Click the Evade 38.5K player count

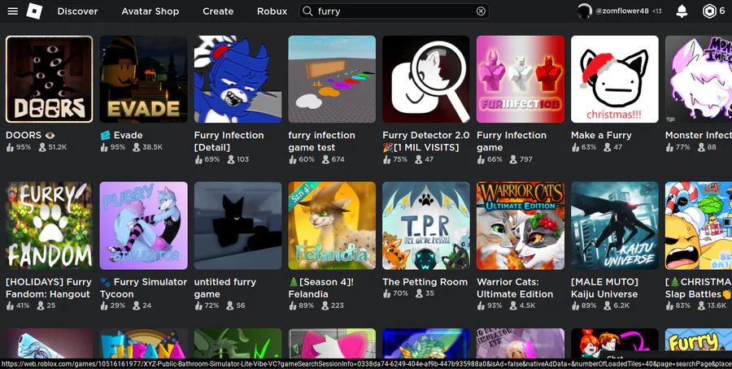tap(147, 147)
